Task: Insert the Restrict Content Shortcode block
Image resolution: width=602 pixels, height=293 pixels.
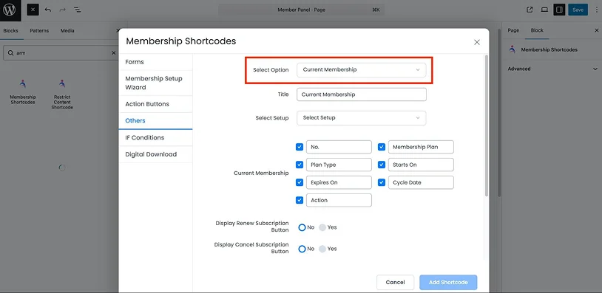Action: (x=62, y=94)
